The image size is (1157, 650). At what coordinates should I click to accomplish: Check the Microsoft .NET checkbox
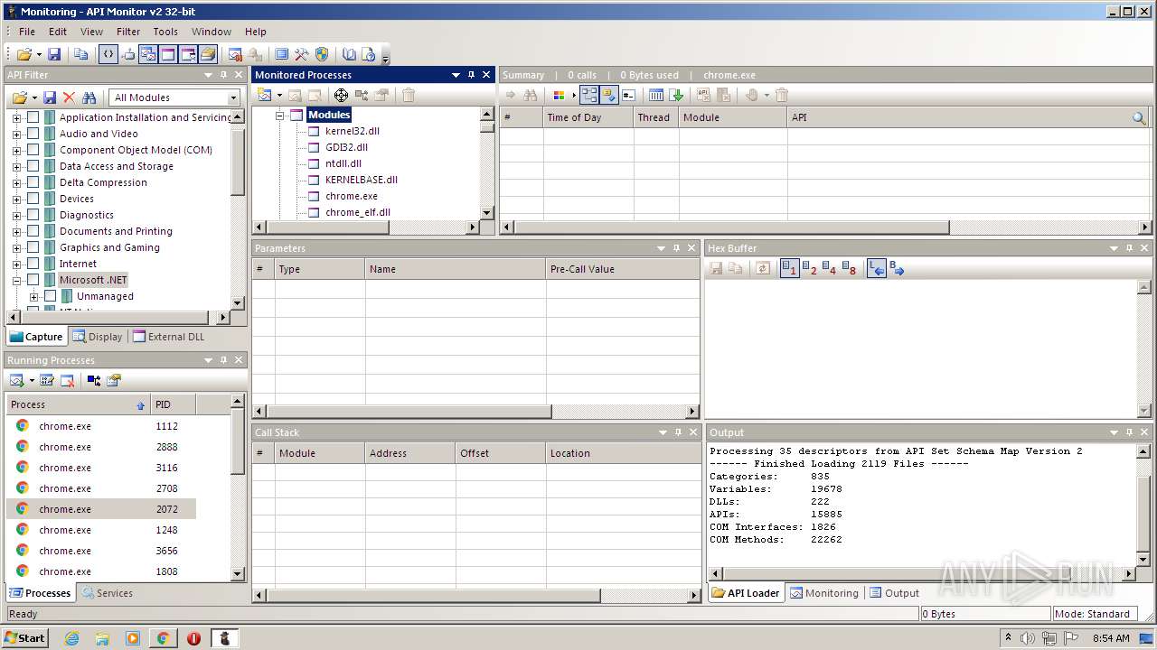33,280
